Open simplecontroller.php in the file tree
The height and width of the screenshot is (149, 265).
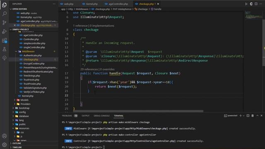coord(34,43)
